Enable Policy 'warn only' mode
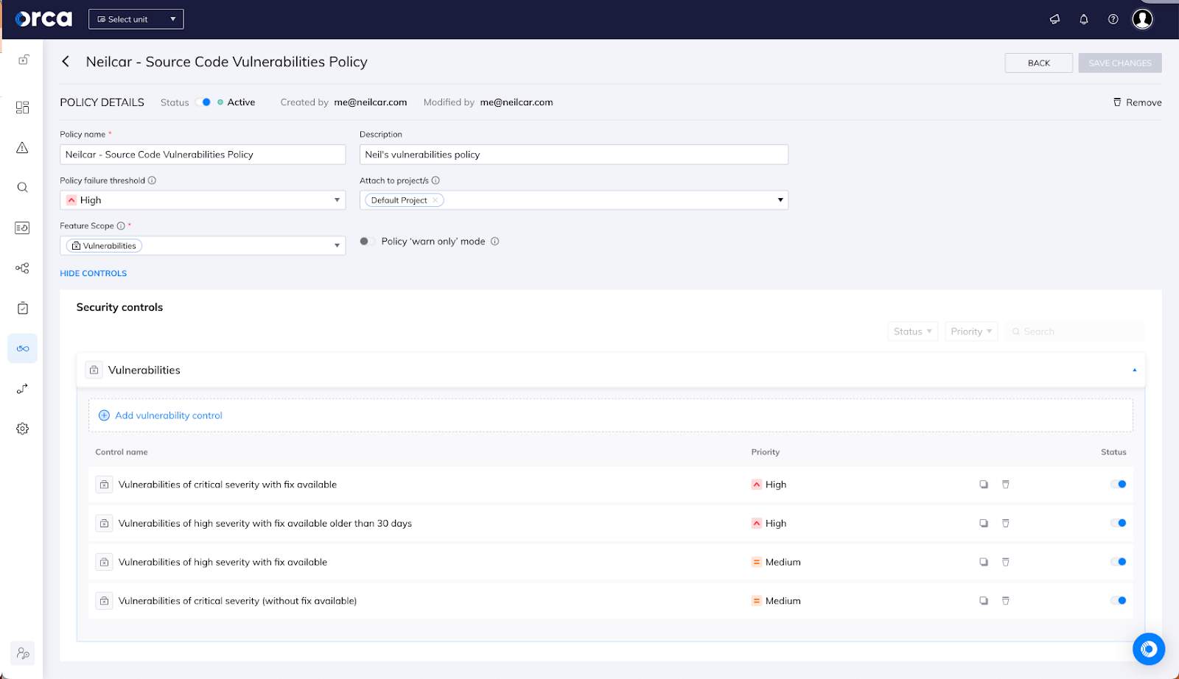This screenshot has width=1179, height=679. [x=367, y=241]
